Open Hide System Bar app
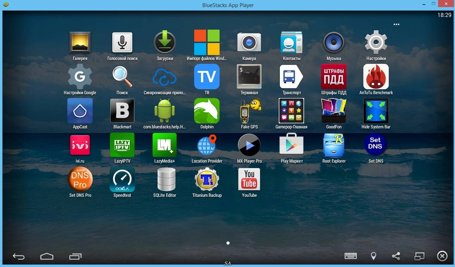The image size is (455, 267). coord(376,111)
